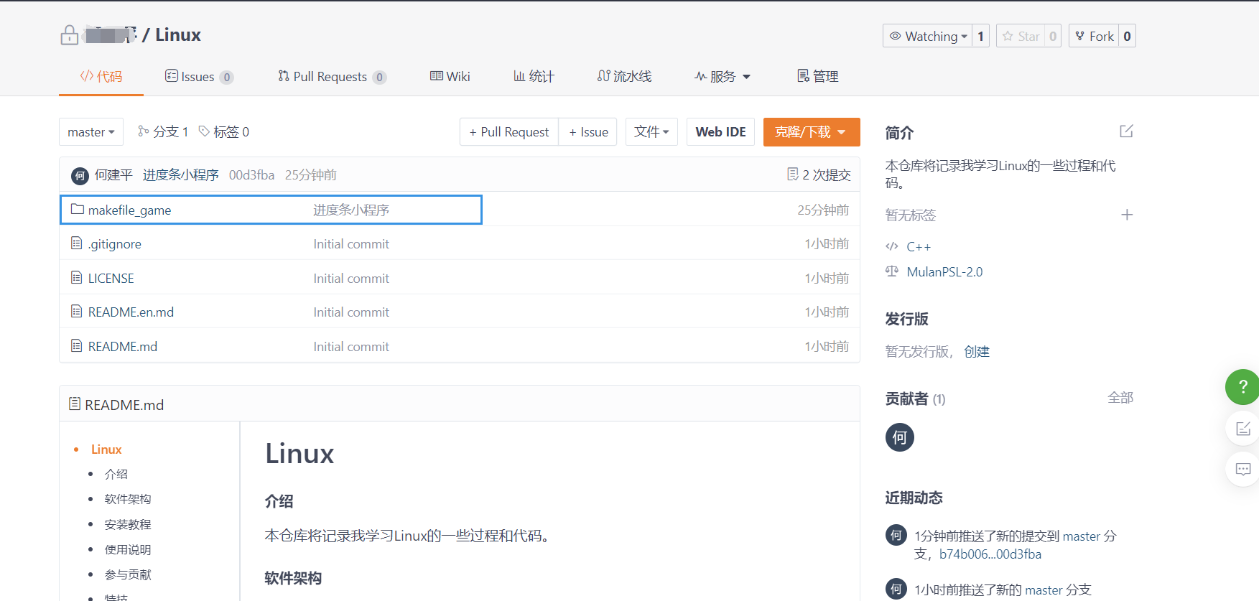The image size is (1259, 601).
Task: Open the Wiki tab
Action: pyautogui.click(x=450, y=76)
